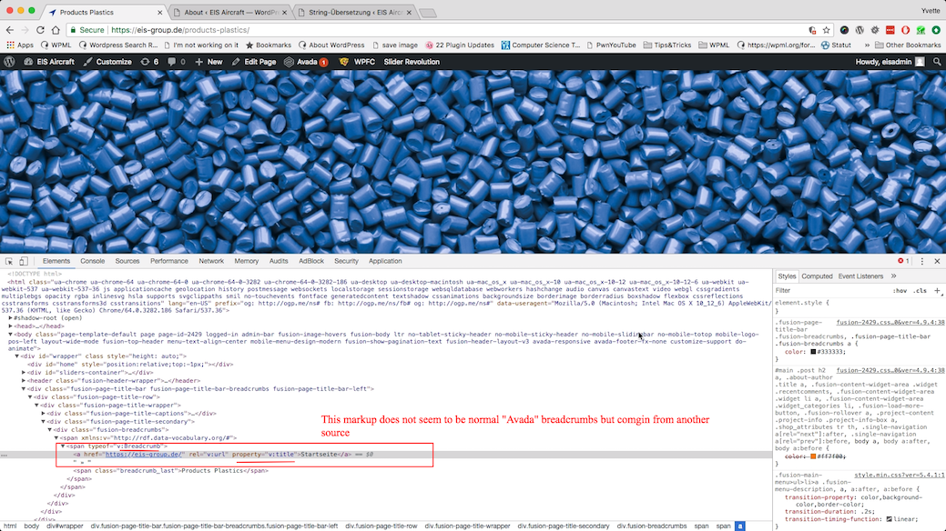This screenshot has height=531, width=946.
Task: Expand the header fusion-header-wrapper node
Action: click(24, 380)
